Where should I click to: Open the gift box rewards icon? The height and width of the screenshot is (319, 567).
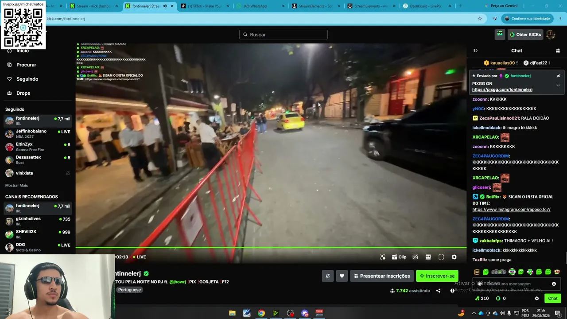(x=500, y=34)
